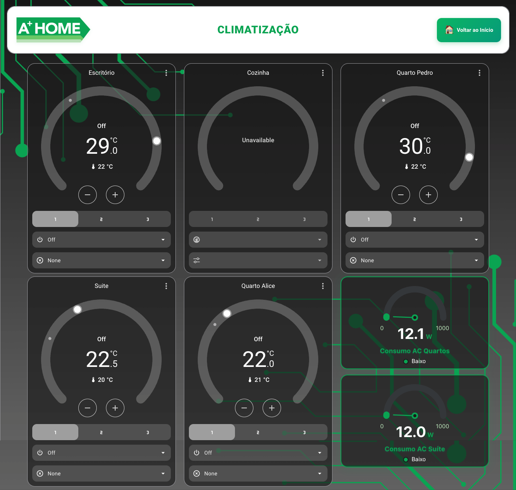
Task: Open the Suite Off mode dropdown
Action: pos(101,453)
